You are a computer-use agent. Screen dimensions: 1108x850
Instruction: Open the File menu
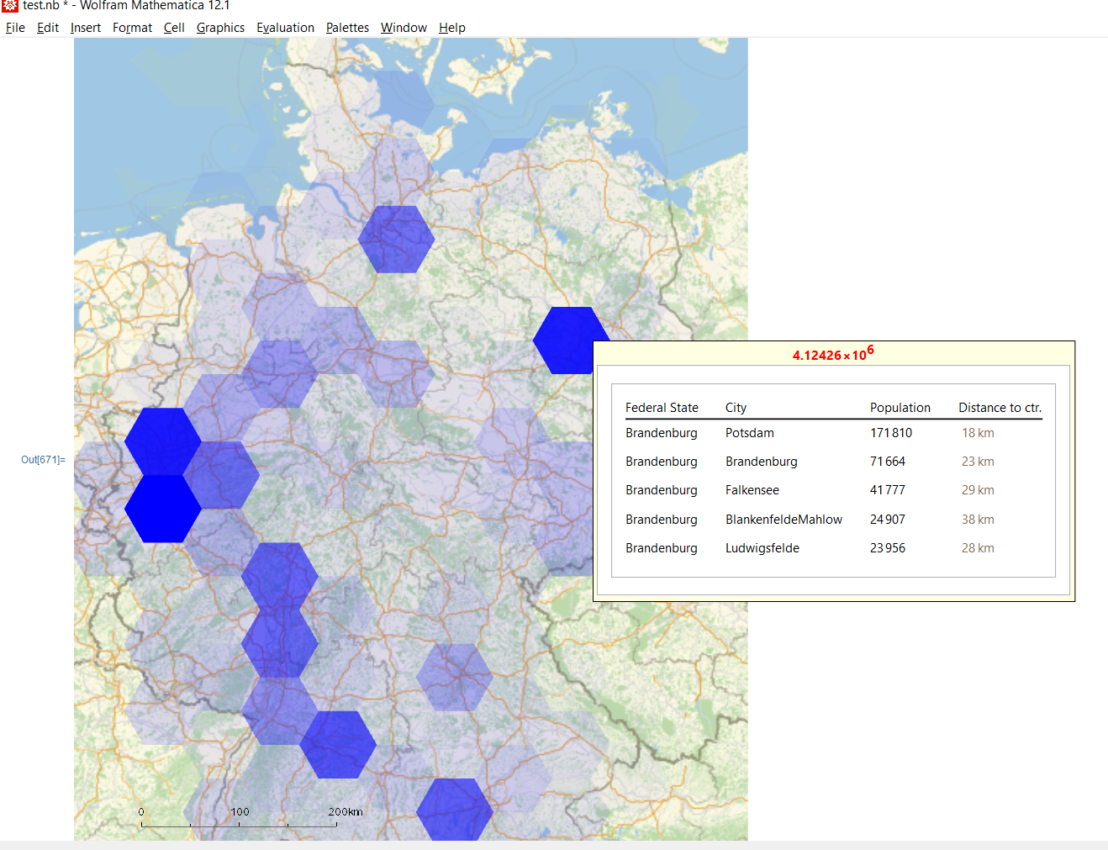pos(15,28)
